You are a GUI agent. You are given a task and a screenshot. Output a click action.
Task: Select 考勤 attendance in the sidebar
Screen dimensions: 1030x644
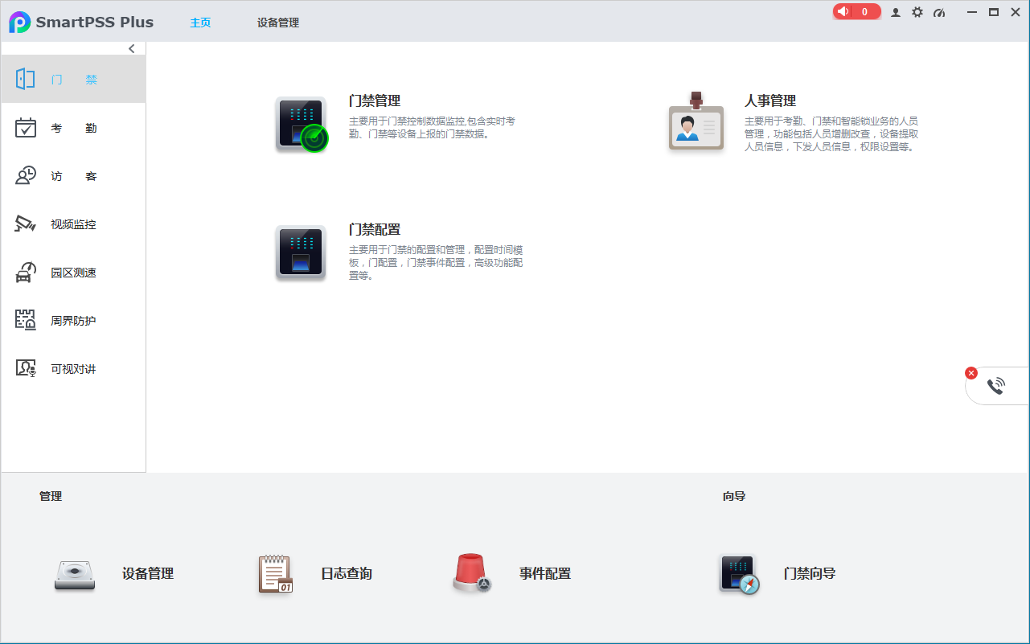73,128
